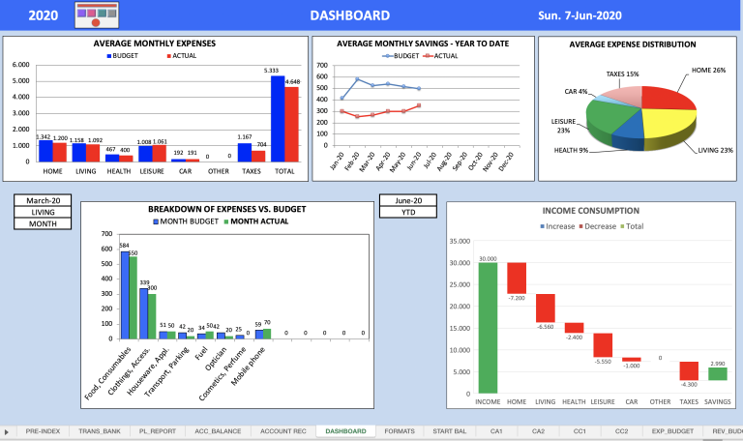Click the red Decrease legend marker in Income Consumption
Viewport: 743px width, 441px height.
pyautogui.click(x=578, y=226)
